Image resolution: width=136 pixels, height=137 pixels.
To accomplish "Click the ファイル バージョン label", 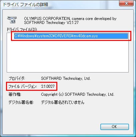I will point(23,86).
